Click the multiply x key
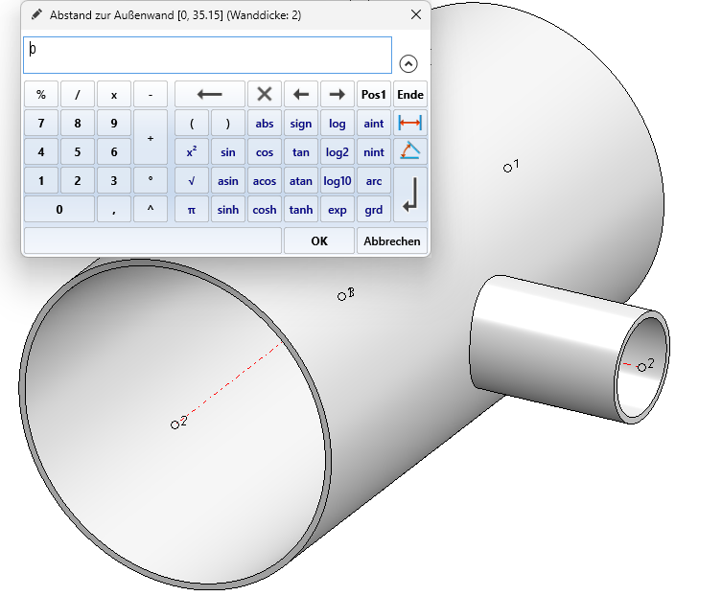Viewport: 722px width, 596px height. coord(114,94)
